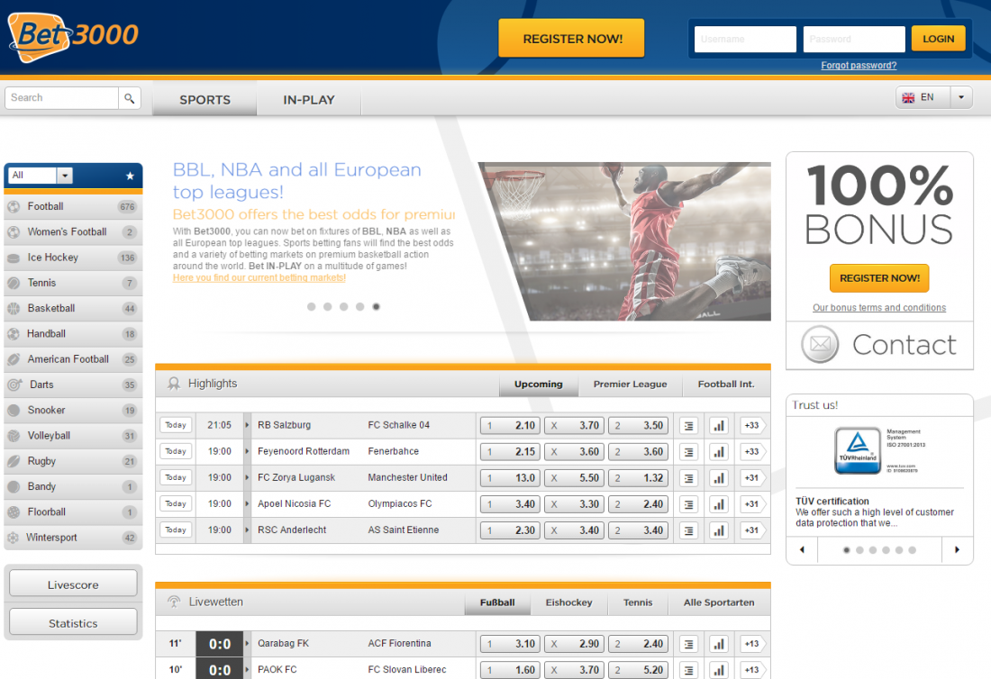
Task: Click into the Search field
Action: tap(61, 98)
